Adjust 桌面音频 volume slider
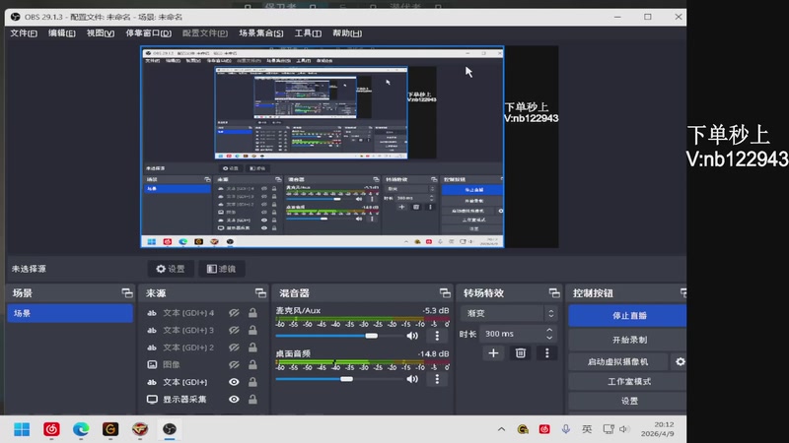The height and width of the screenshot is (443, 789). tap(346, 379)
